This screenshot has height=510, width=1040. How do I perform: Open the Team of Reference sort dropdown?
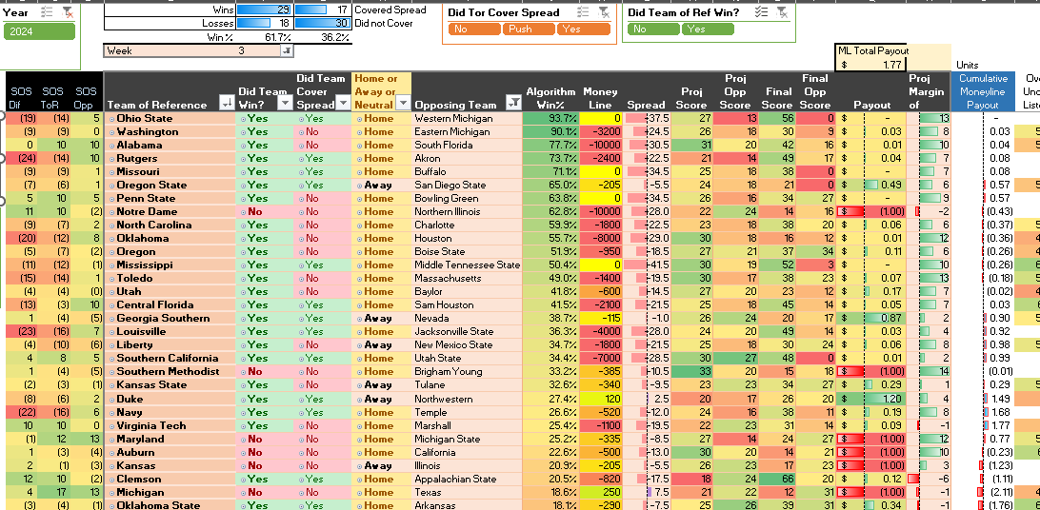[x=226, y=103]
